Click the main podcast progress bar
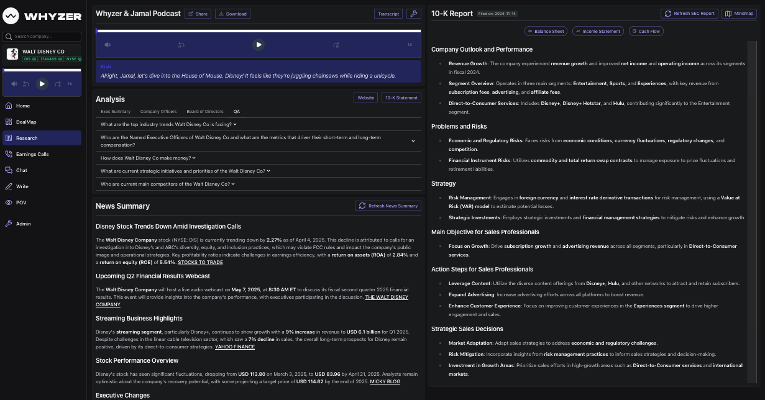Viewport: 765px width, 400px height. (258, 30)
